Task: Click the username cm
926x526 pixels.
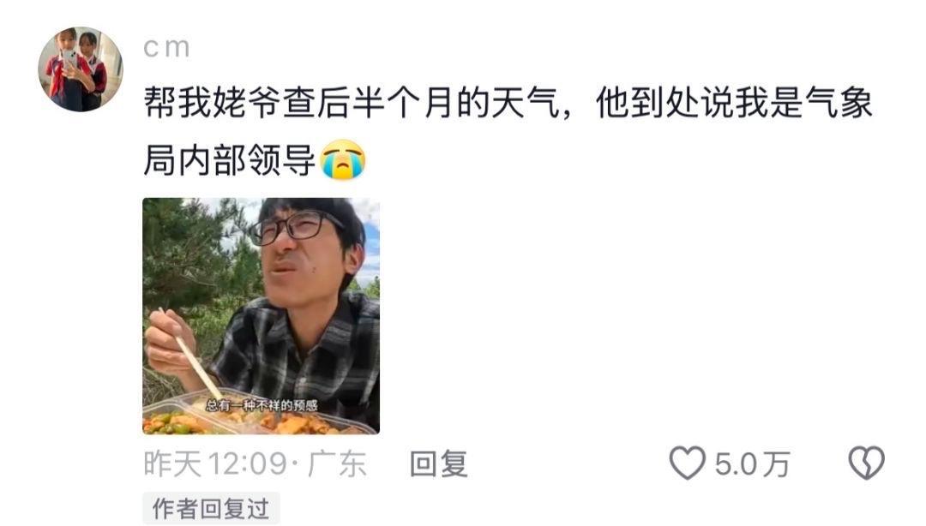Action: coord(166,48)
